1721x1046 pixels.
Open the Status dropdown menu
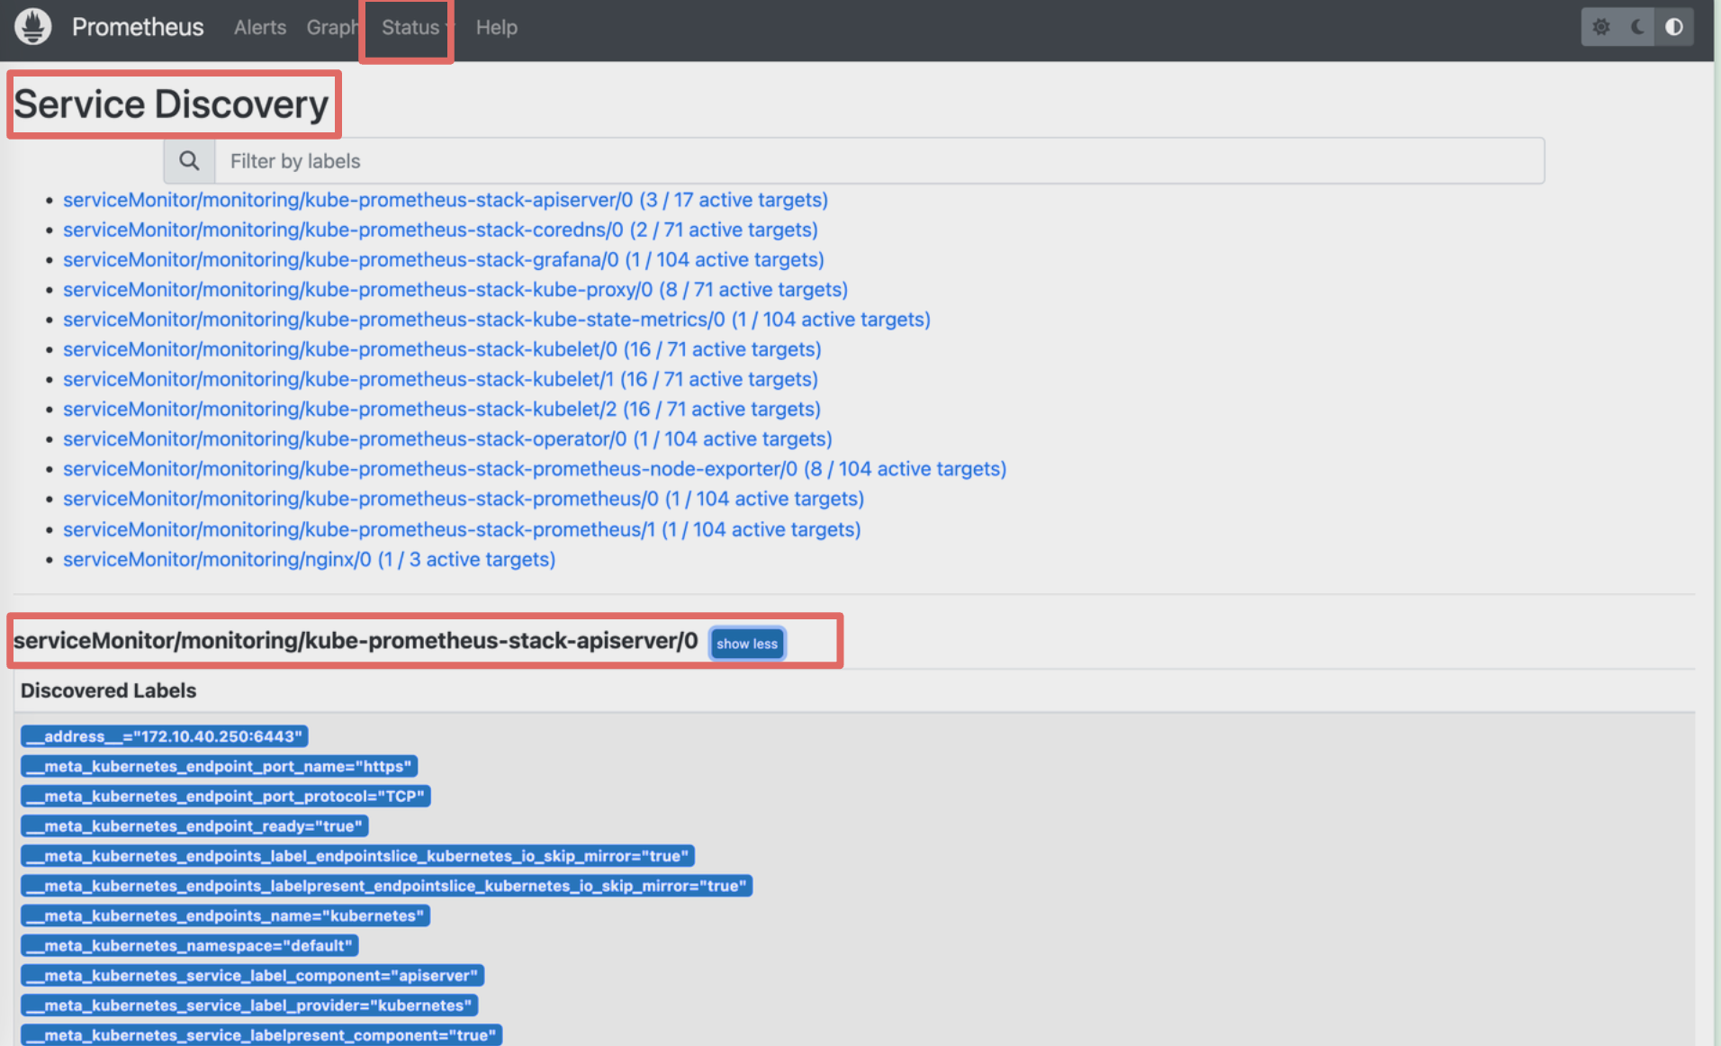pos(415,28)
